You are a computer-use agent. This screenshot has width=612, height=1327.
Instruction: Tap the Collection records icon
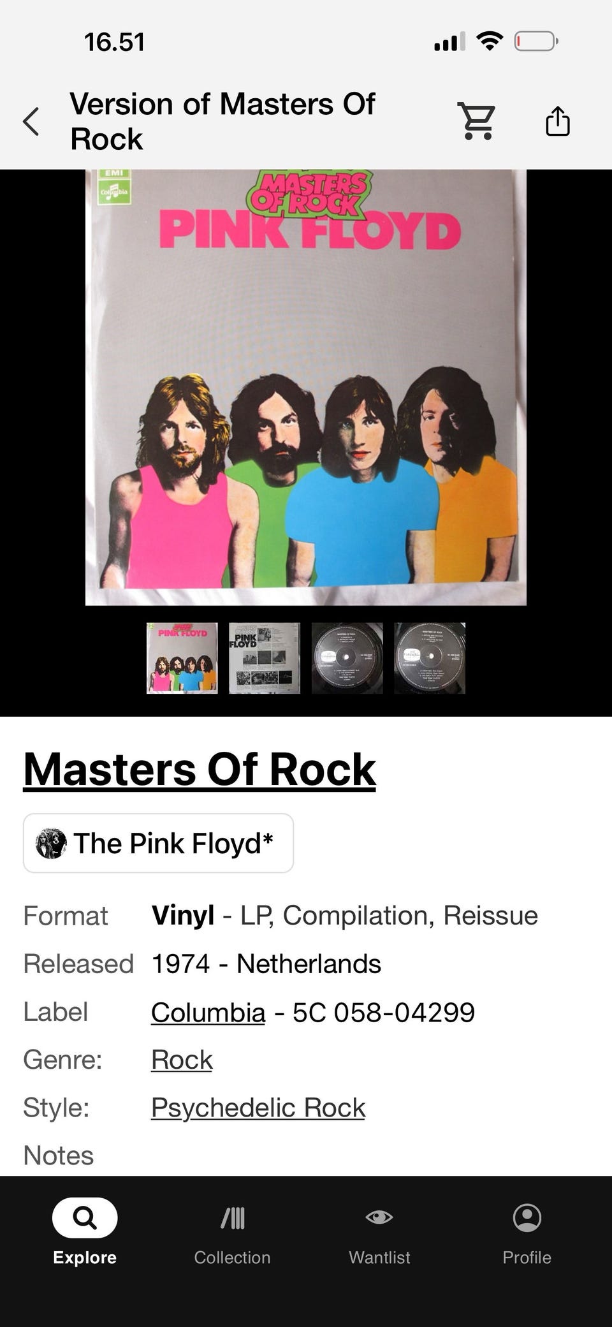(233, 1218)
